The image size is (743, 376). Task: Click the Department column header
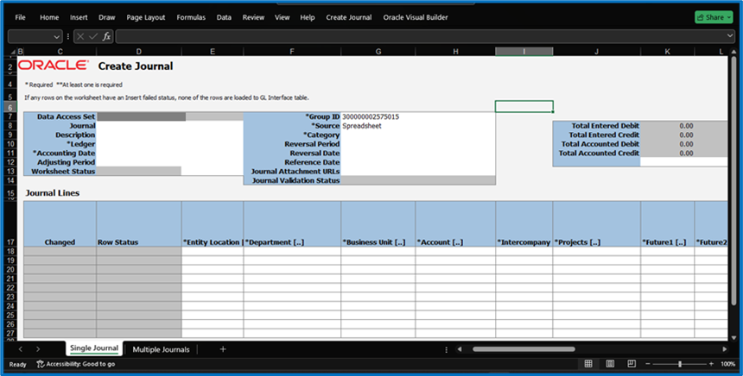pos(292,223)
